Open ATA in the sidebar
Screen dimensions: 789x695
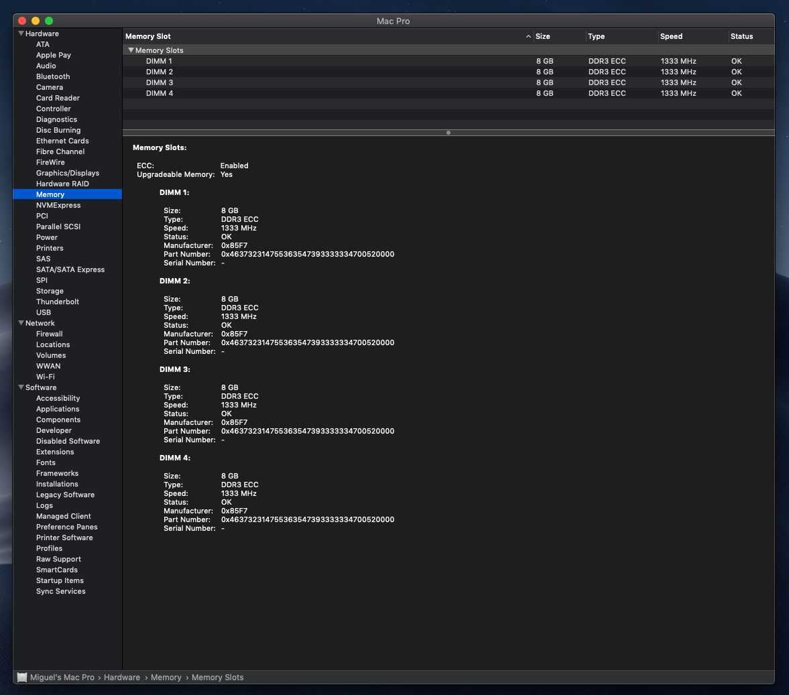pos(43,44)
